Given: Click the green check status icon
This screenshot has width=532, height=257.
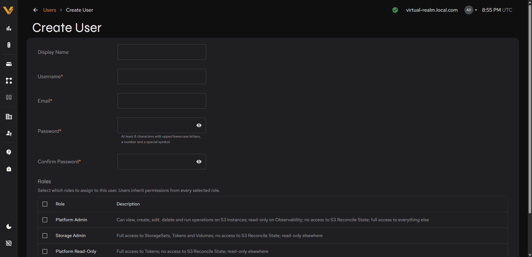Looking at the screenshot, I should (395, 10).
